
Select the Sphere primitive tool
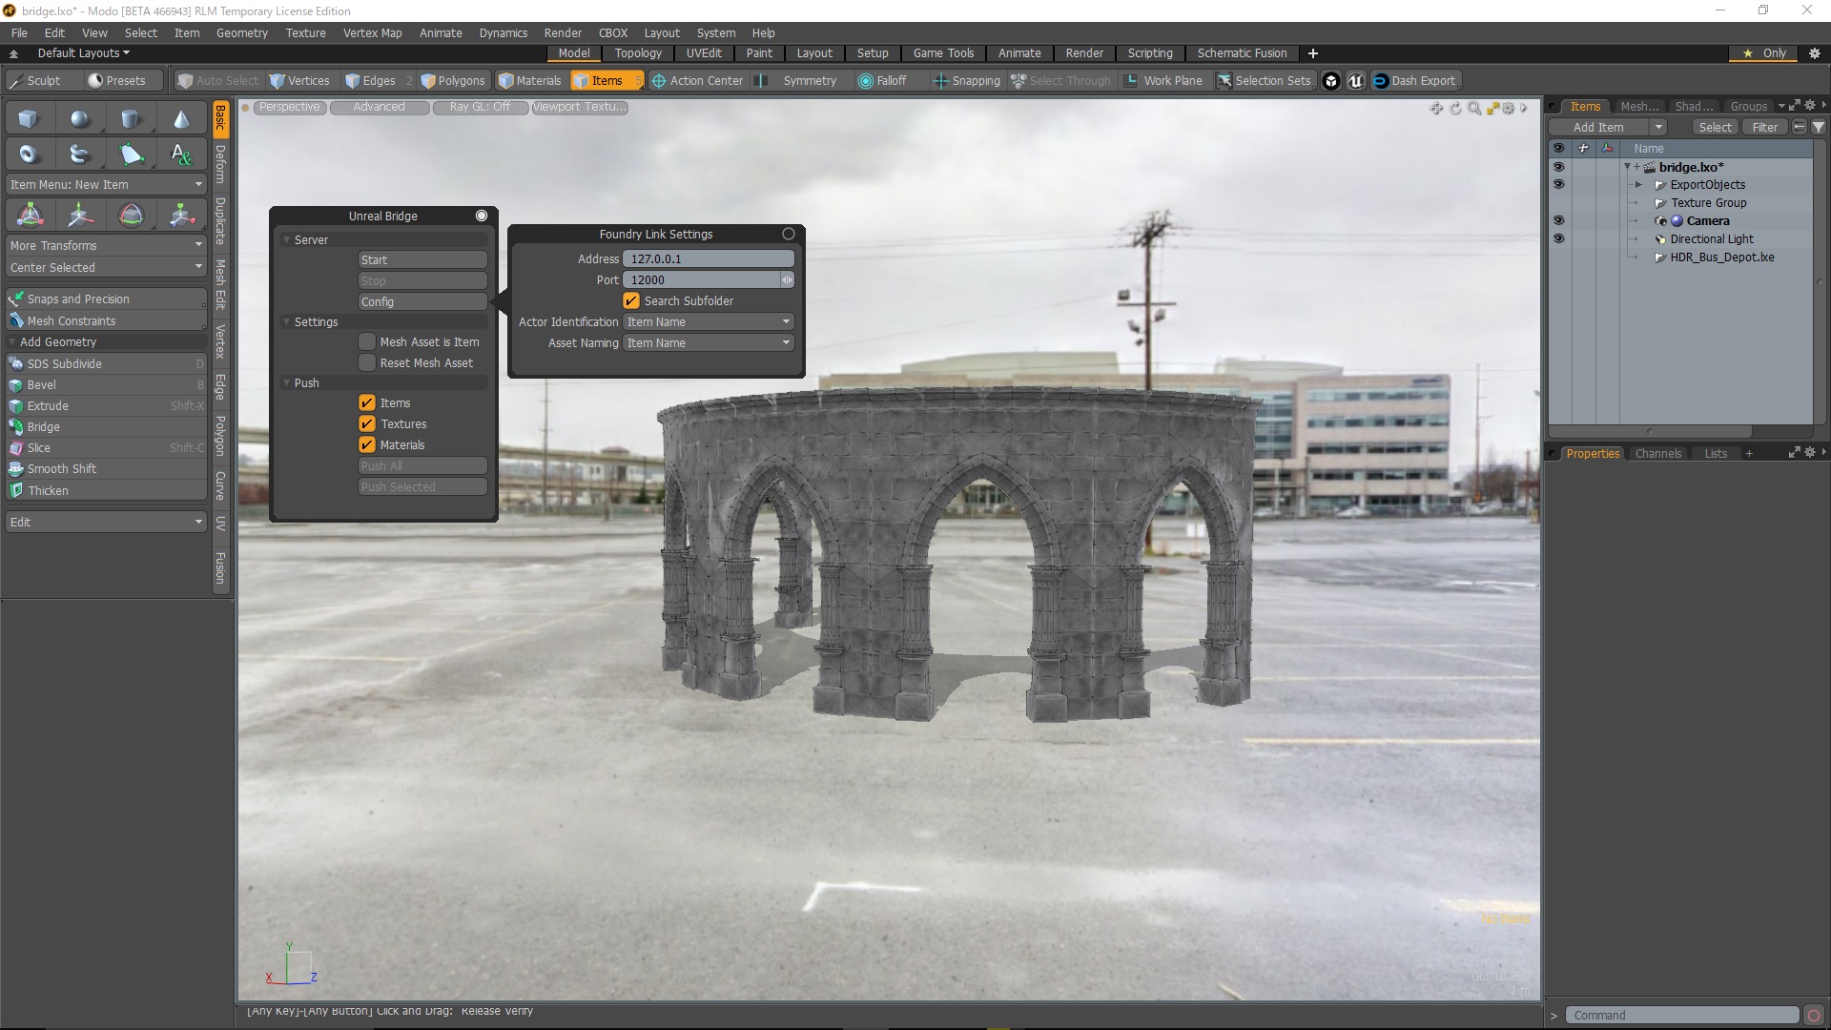pyautogui.click(x=79, y=117)
